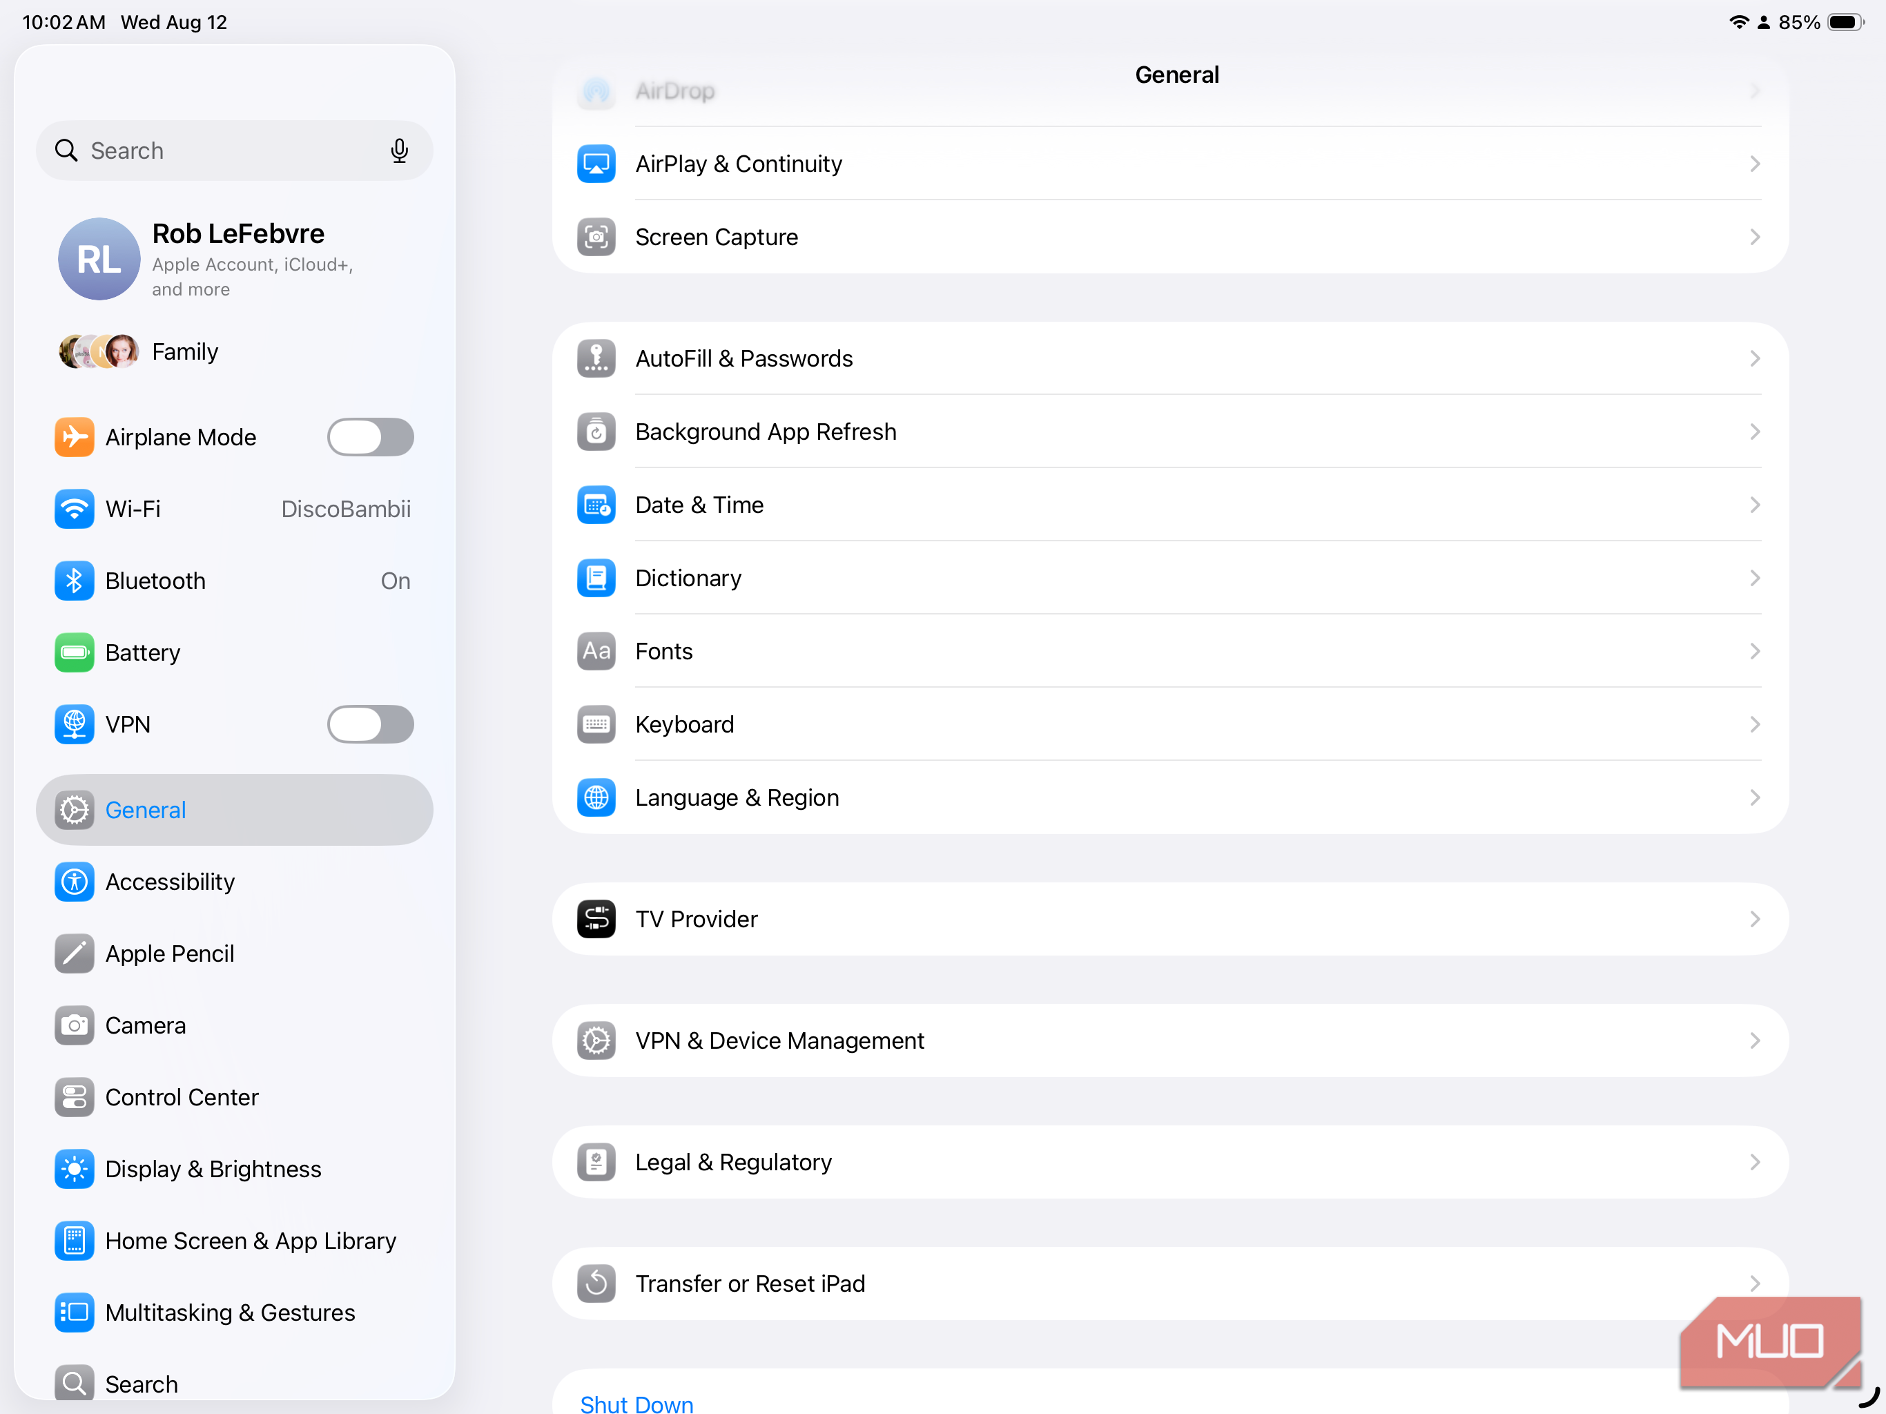This screenshot has width=1886, height=1414.
Task: Open Home Screen & App Library settings
Action: coord(235,1241)
